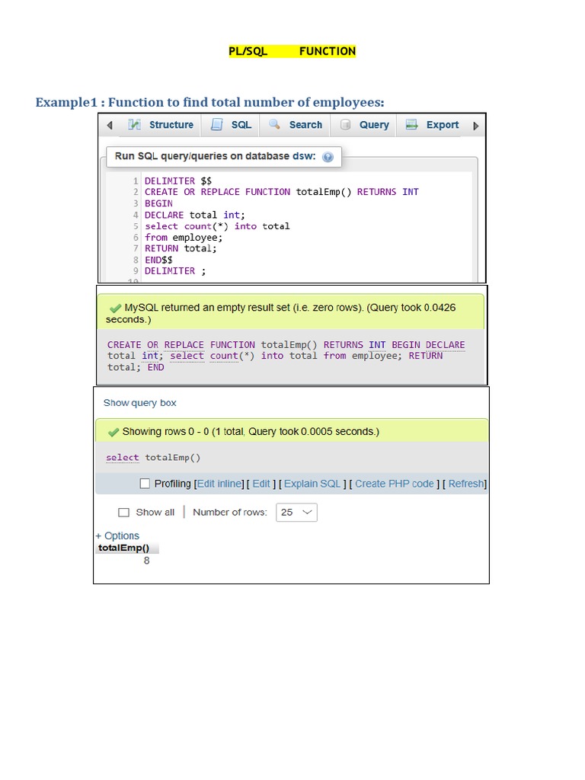The width and height of the screenshot is (585, 780).
Task: Click the Edit link
Action: [261, 484]
